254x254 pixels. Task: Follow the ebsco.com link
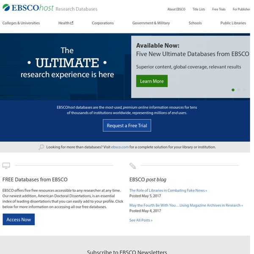120,147
